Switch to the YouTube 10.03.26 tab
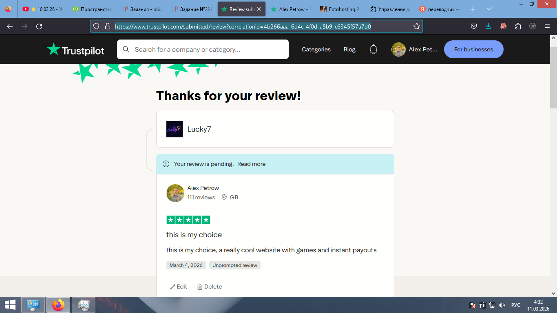Screen dimensions: 557x313 (43, 9)
